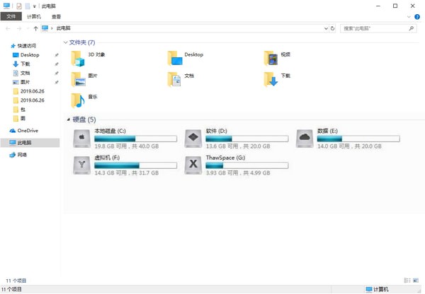Viewport: 425px width, 294px height.
Task: Select the 数据 (E:) cloud drive icon
Action: (x=305, y=139)
